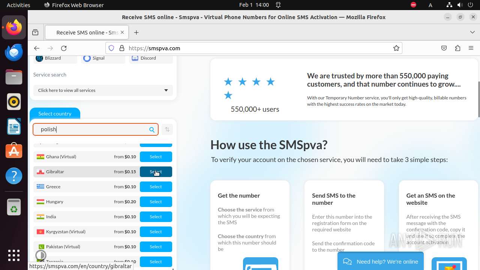Image resolution: width=480 pixels, height=270 pixels.
Task: View site security shield information
Action: coord(111,48)
